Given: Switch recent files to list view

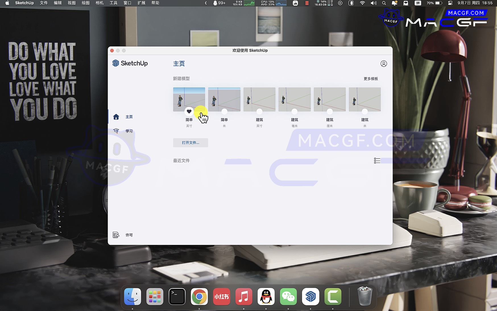Looking at the screenshot, I should click(377, 161).
